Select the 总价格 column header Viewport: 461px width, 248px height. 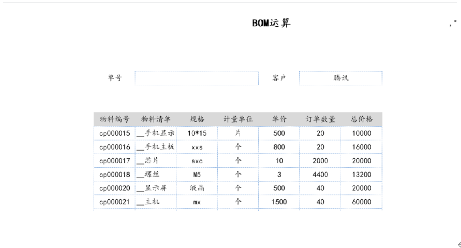tap(361, 119)
